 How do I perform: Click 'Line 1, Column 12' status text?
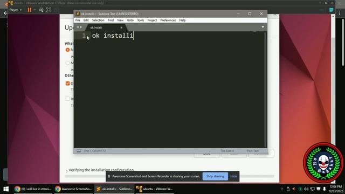point(95,151)
